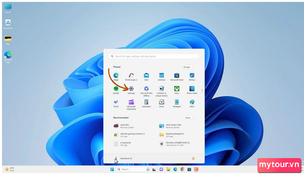Open the red Camtasia taskbar icon
The image size is (304, 176).
pyautogui.click(x=196, y=169)
